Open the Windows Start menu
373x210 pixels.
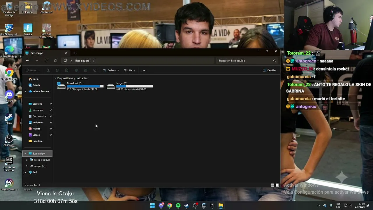click(152, 205)
